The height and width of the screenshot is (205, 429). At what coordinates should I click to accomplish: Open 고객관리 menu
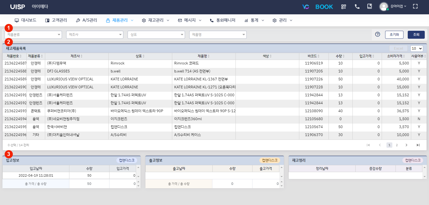coord(56,20)
